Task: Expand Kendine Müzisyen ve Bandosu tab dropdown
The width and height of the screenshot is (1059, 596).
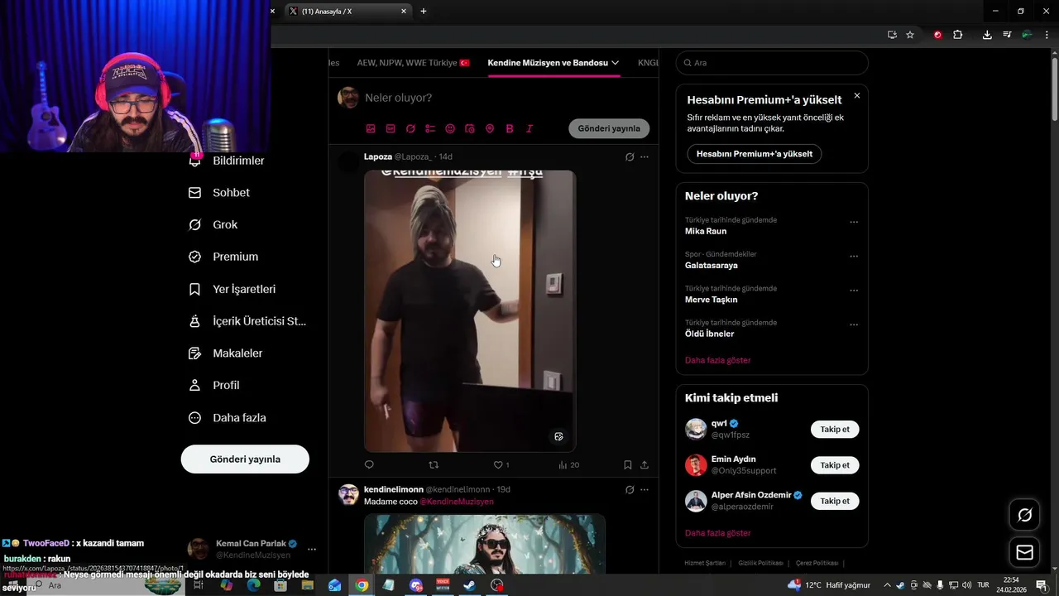Action: [x=615, y=63]
